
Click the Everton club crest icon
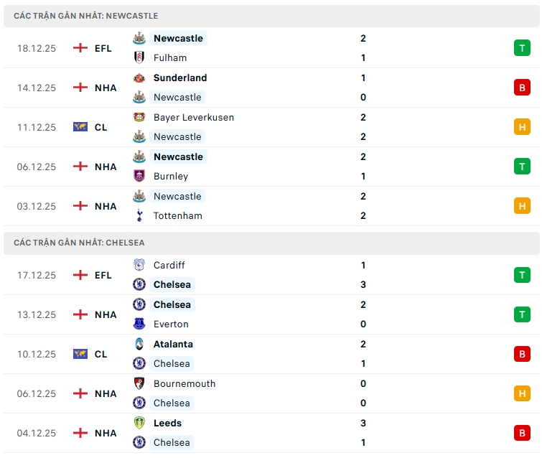(139, 324)
